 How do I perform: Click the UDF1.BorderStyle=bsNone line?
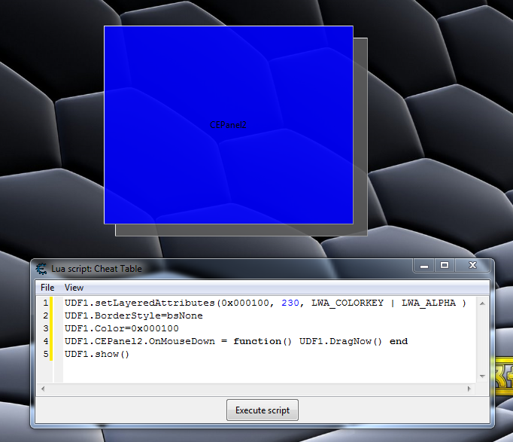(x=134, y=316)
